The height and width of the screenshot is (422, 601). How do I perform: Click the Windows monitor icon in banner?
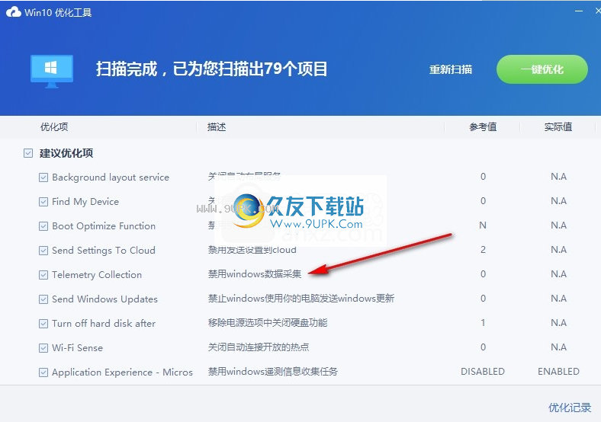(52, 72)
